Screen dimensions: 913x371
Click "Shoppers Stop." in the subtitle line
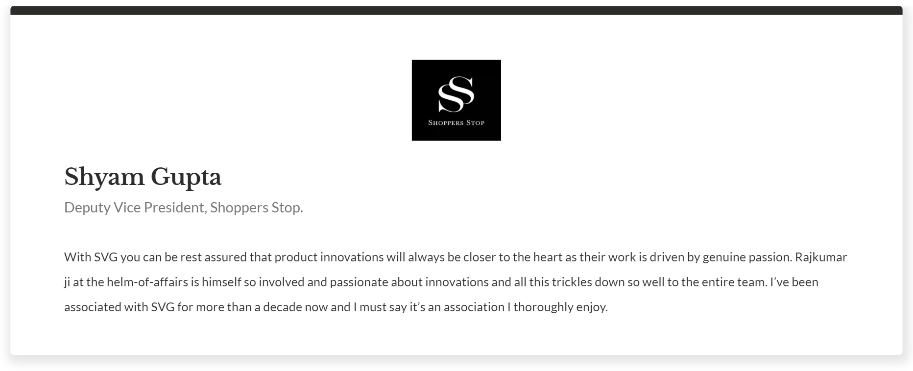[257, 208]
